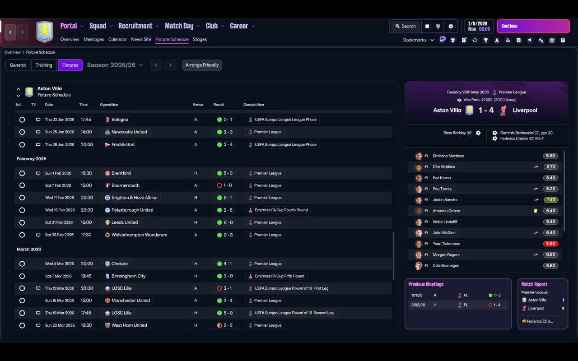Open the Squad dropdown menu

(101, 26)
